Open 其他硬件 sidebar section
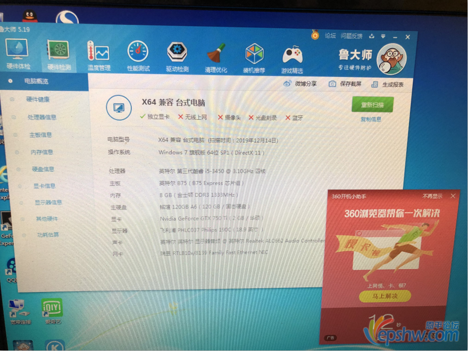468x351 pixels. 47,219
